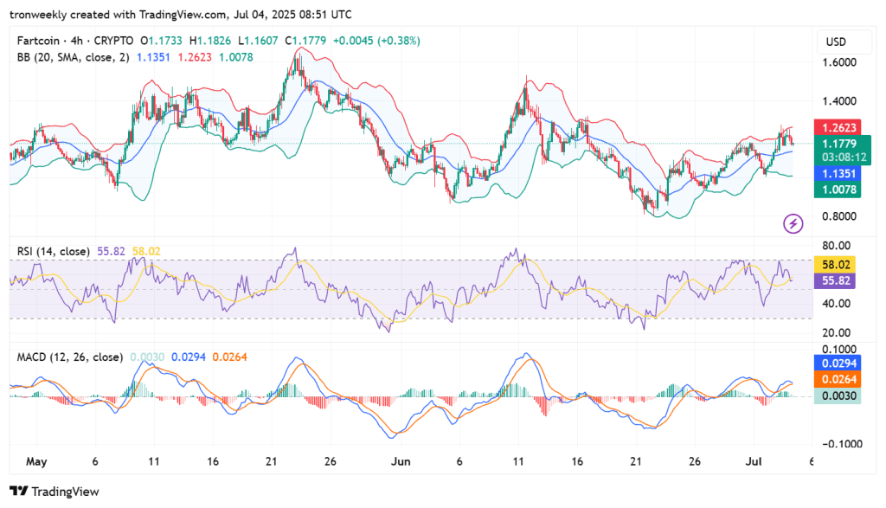Click the blue 0.0294 MACD axis label
Viewport: 886px width, 508px height.
838,363
